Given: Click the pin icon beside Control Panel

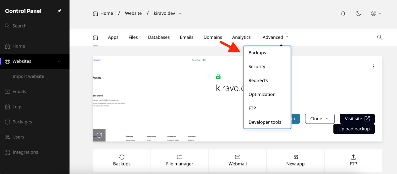Looking at the screenshot, I should [59, 11].
